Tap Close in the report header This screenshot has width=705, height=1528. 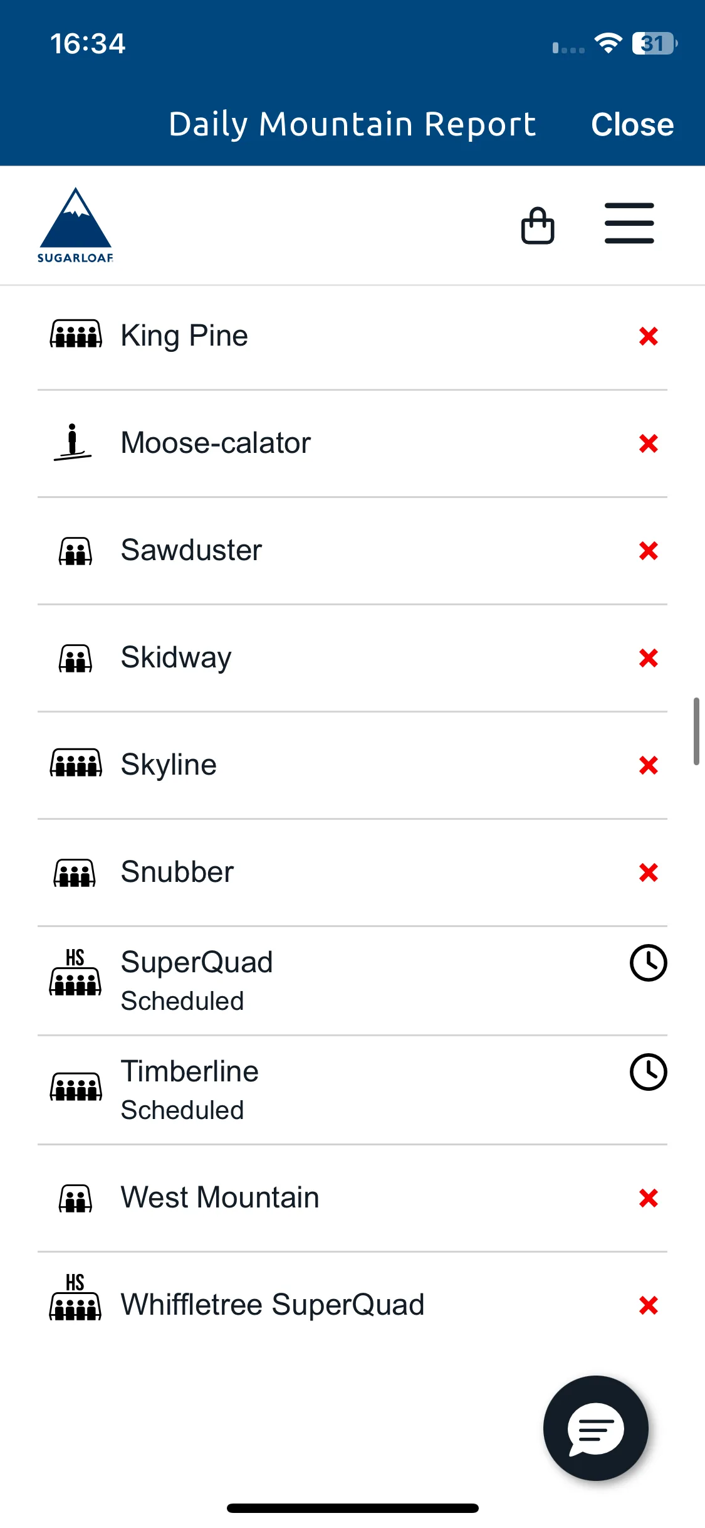click(x=632, y=124)
